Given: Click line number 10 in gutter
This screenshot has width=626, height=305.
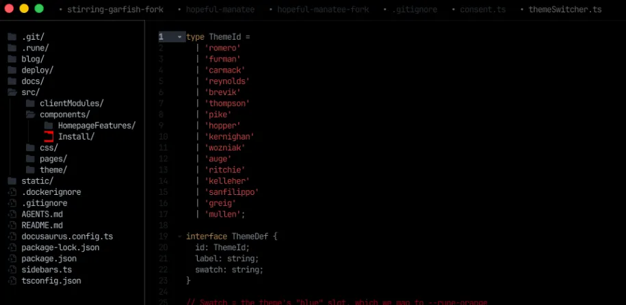Looking at the screenshot, I should click(x=163, y=137).
